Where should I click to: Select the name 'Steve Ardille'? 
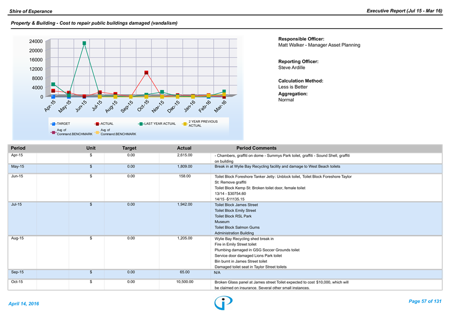tap(291, 68)
